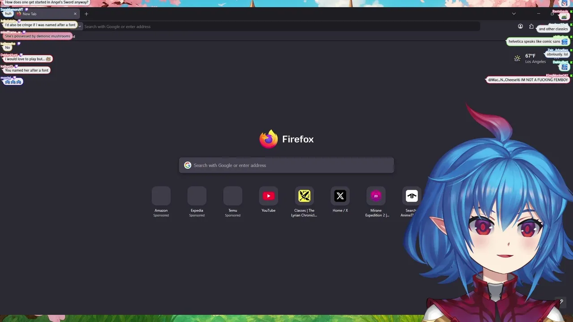This screenshot has height=322, width=573.
Task: Open the Extensions puzzle-piece icon
Action: tap(531, 26)
